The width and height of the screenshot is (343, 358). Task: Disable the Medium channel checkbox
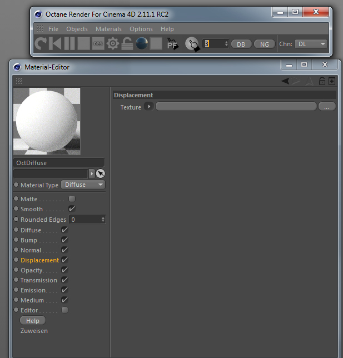click(x=64, y=300)
